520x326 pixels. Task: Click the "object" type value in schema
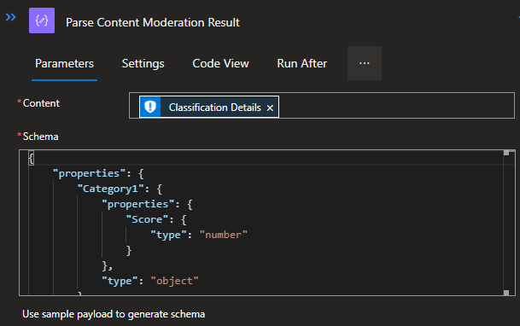[x=174, y=281]
